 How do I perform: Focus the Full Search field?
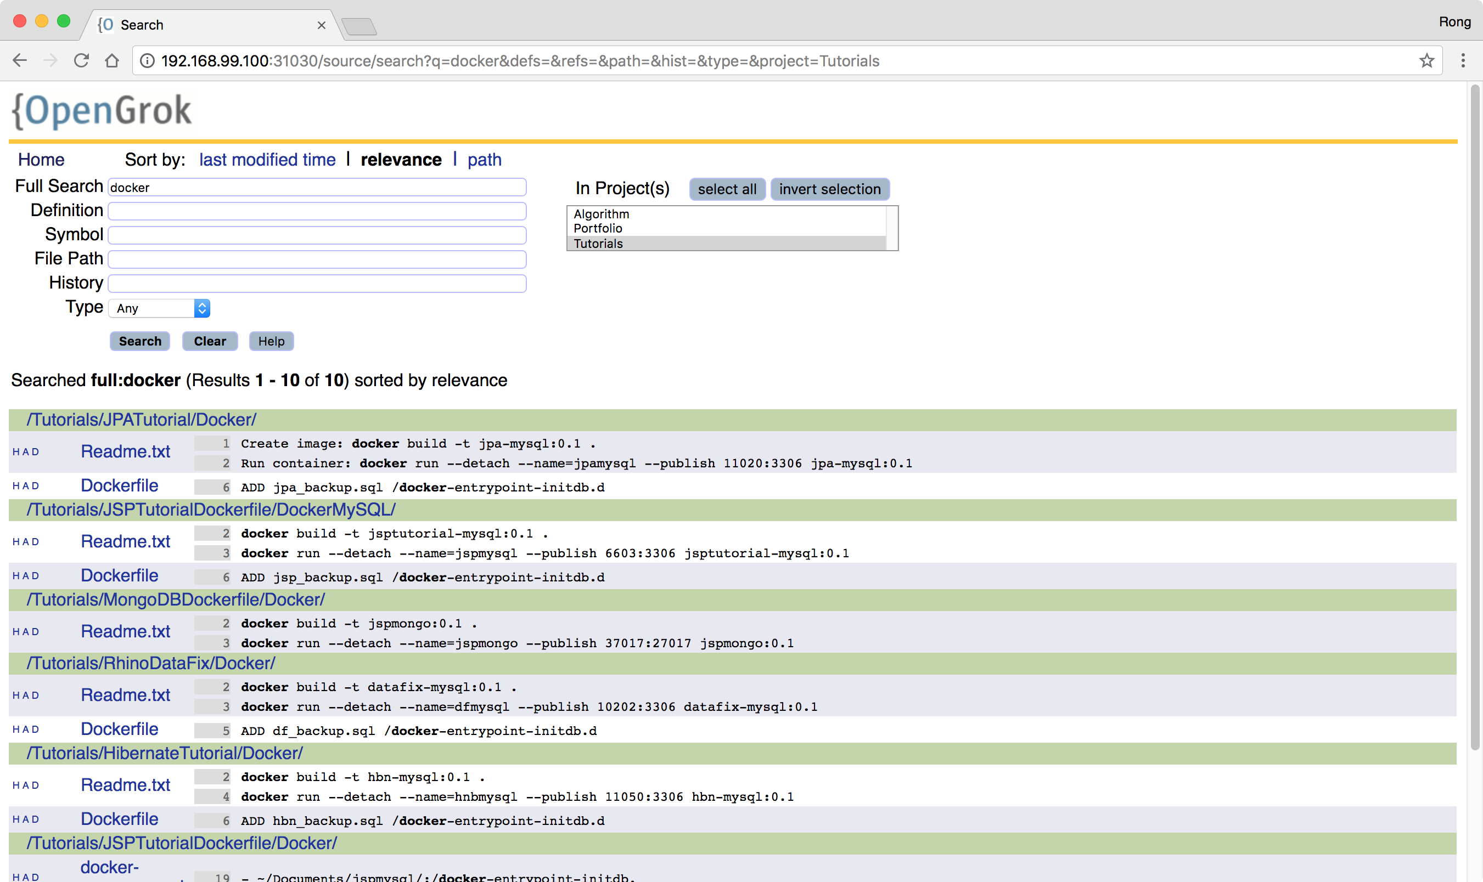point(317,187)
